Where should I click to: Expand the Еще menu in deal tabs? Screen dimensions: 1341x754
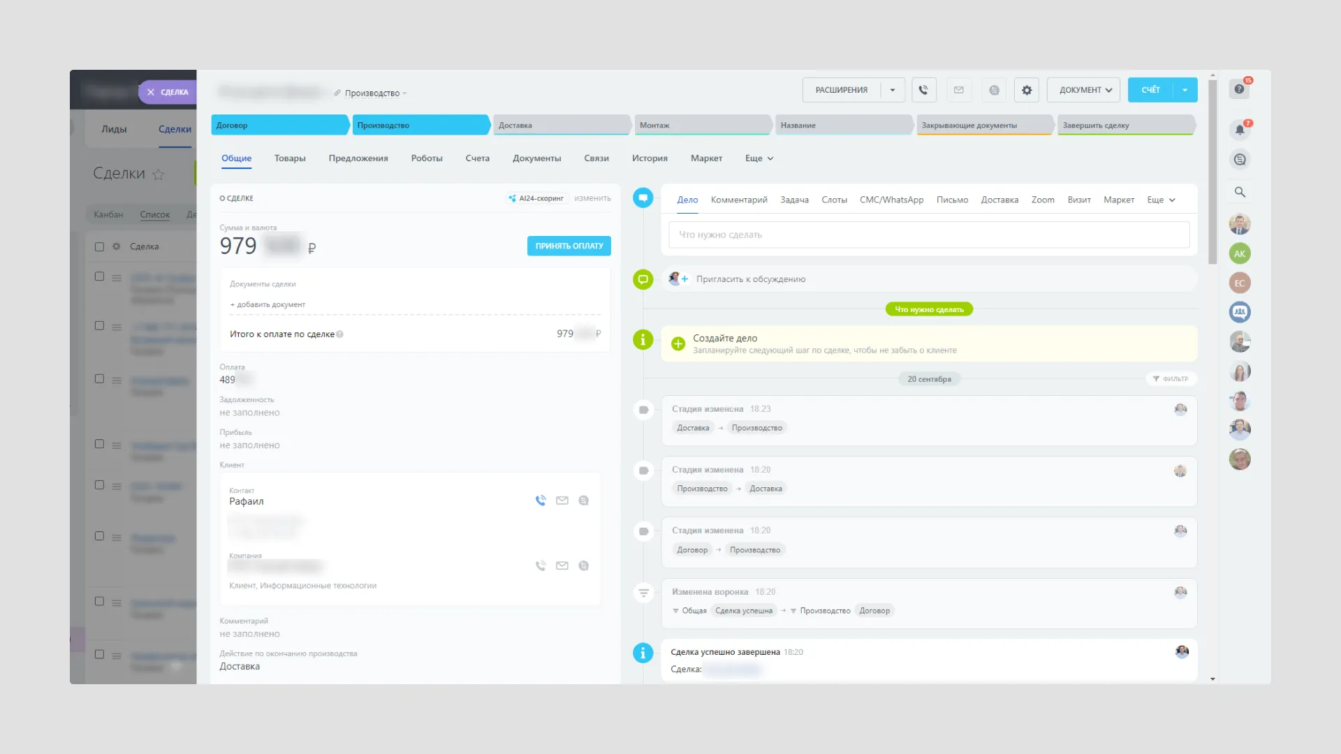click(x=759, y=158)
